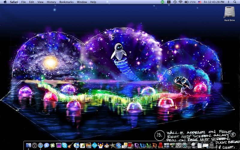
Task: Open Time Machine menu bar icon
Action: tap(175, 2)
